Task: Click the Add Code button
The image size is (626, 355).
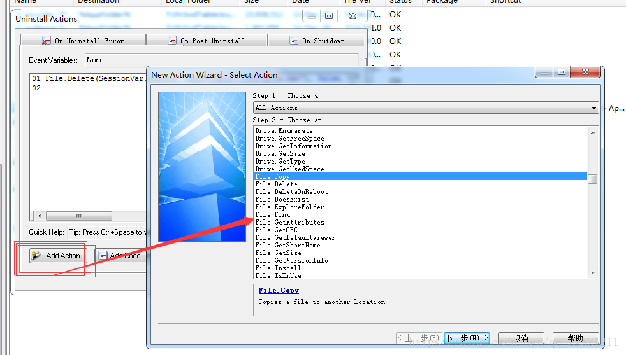Action: click(x=121, y=255)
